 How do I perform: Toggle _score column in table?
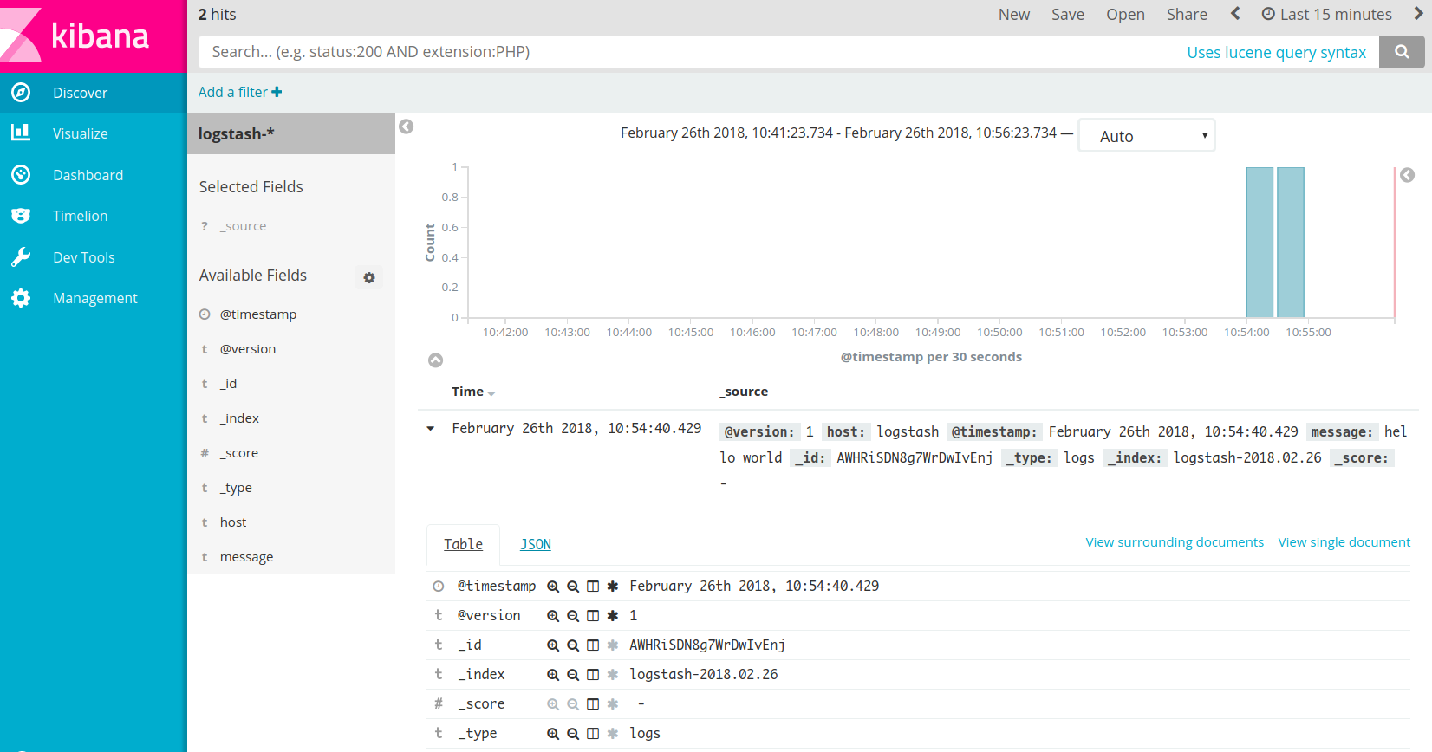pos(593,704)
